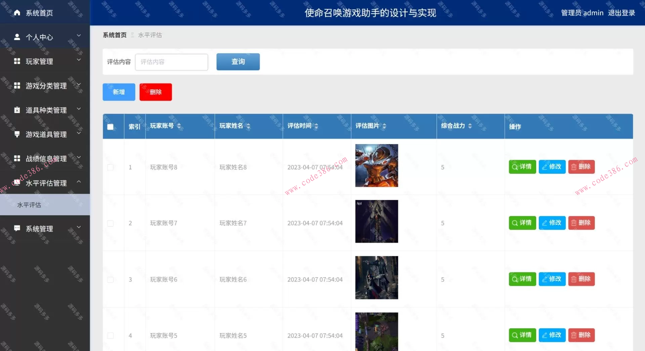Screen dimensions: 645x351
Task: Toggle the select-all checkbox in table header
Action: coord(110,126)
